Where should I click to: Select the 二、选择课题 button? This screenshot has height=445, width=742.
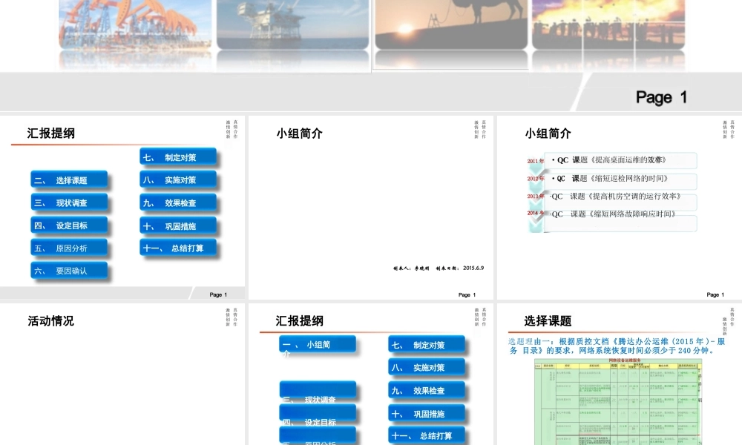69,179
